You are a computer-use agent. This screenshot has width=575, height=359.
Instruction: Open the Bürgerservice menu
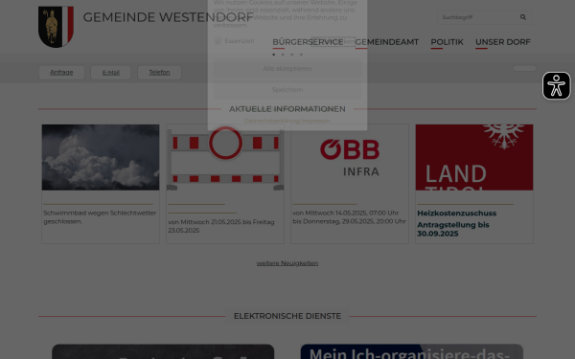coord(308,42)
